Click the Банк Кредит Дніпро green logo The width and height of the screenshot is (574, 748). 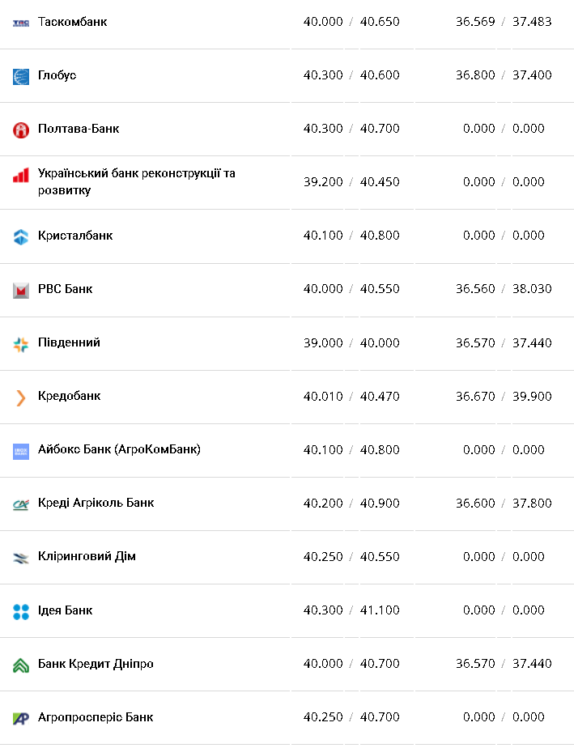point(21,665)
